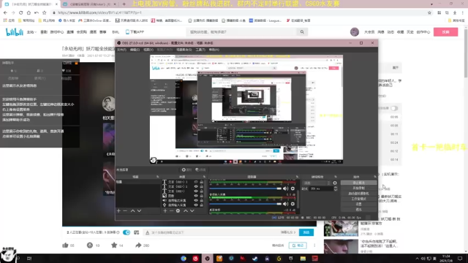Click the share arrow icon below video
This screenshot has width=468, height=263.
click(138, 245)
